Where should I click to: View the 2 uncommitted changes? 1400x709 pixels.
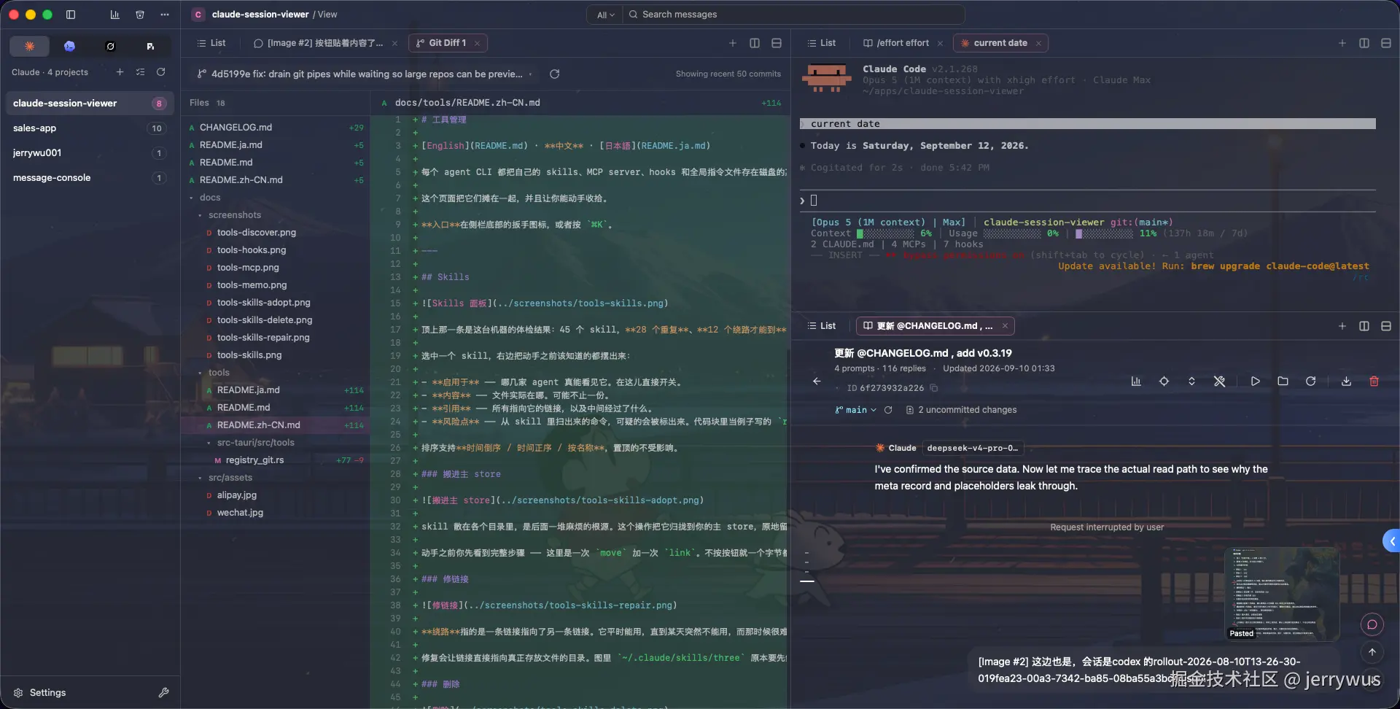(x=961, y=410)
